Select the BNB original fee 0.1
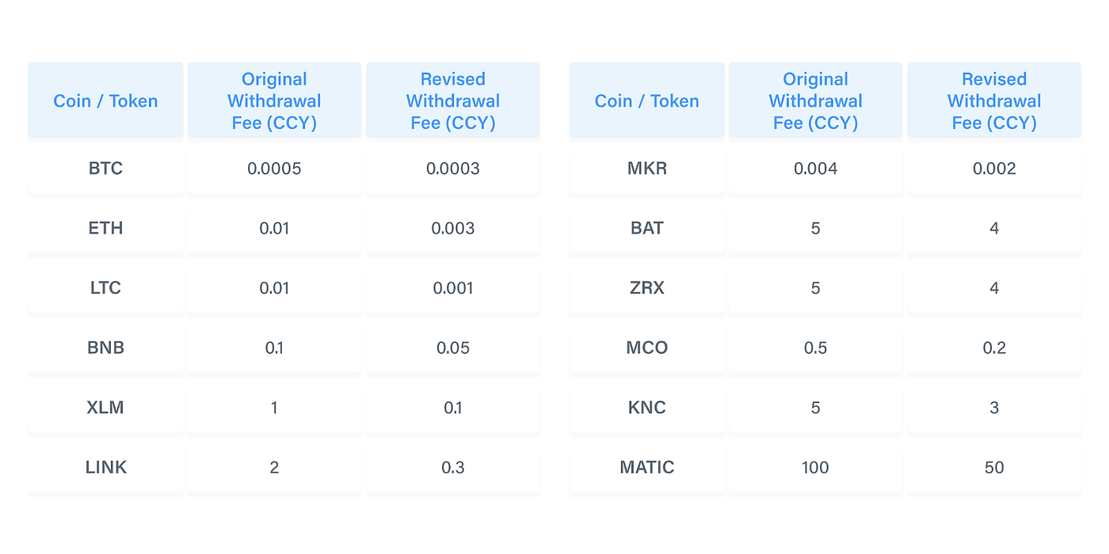 click(x=274, y=348)
